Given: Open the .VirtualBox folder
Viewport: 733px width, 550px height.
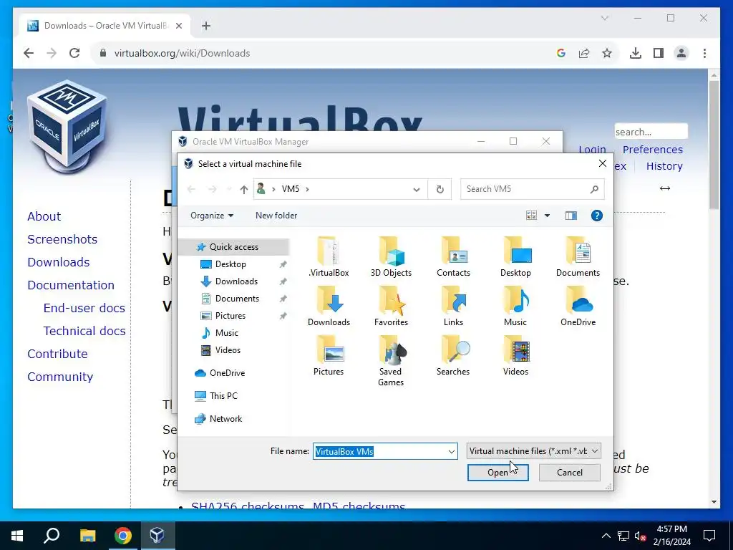Looking at the screenshot, I should click(x=329, y=257).
